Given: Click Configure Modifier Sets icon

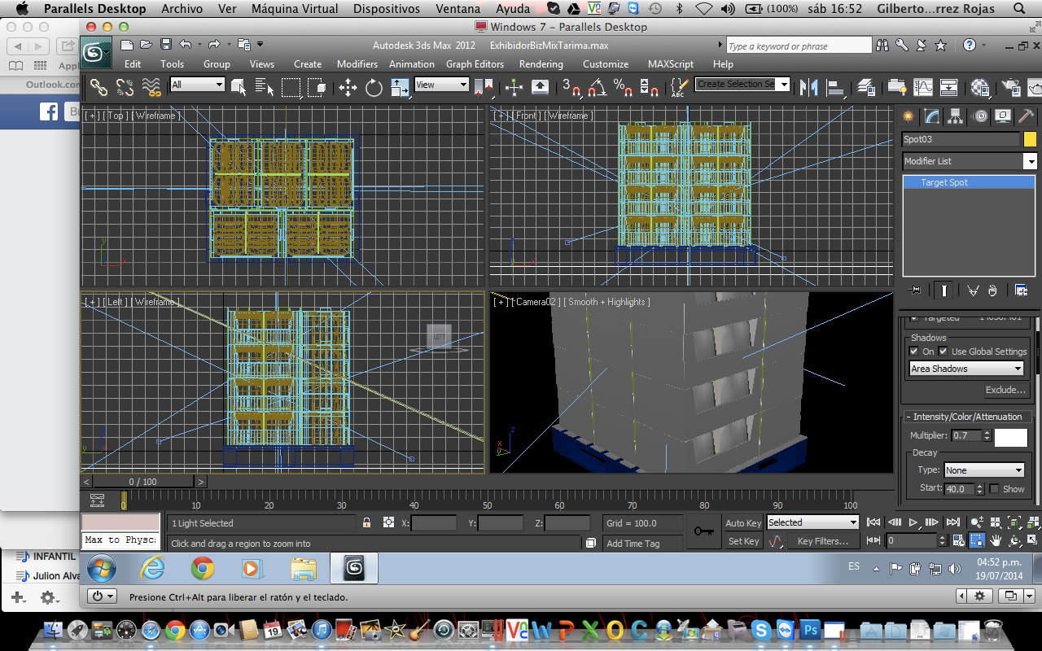Looking at the screenshot, I should pos(1021,290).
